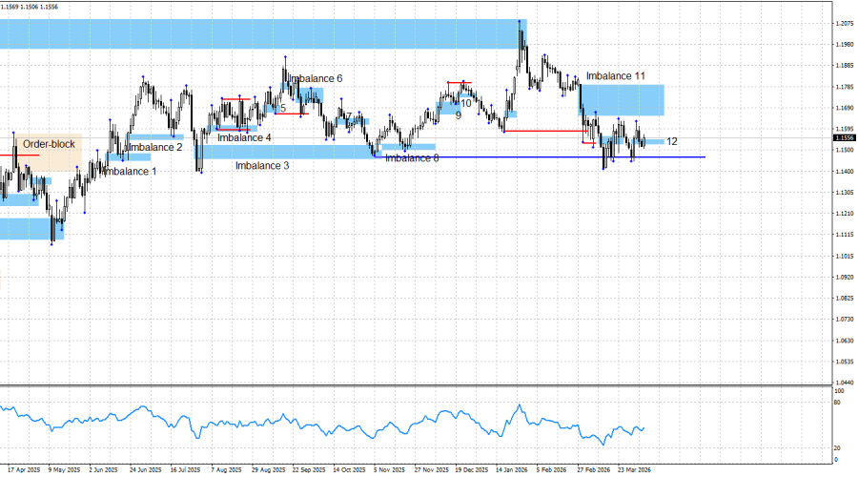The image size is (858, 477).
Task: Click price level 1.1885 on the axis
Action: pos(845,65)
